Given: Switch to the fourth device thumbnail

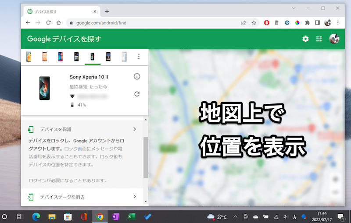Looking at the screenshot, I should [x=76, y=57].
